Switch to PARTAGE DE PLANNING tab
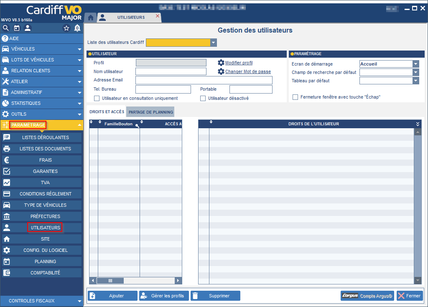The image size is (428, 307). pyautogui.click(x=150, y=112)
